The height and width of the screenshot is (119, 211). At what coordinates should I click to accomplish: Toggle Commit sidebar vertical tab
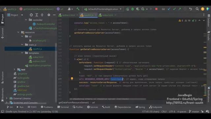(x=2, y=33)
